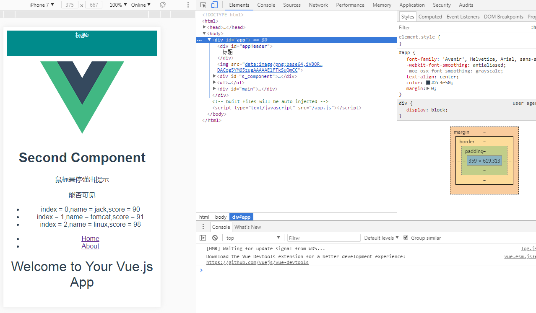The height and width of the screenshot is (313, 536).
Task: Expand the s_component div node
Action: (x=215, y=76)
